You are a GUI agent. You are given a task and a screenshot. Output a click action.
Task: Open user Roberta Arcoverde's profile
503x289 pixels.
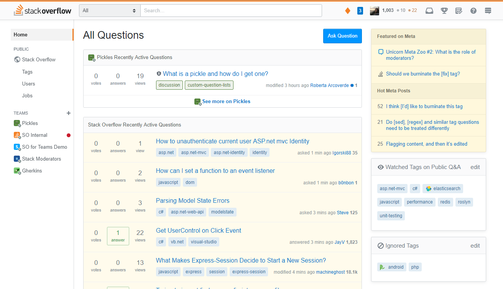coord(329,85)
